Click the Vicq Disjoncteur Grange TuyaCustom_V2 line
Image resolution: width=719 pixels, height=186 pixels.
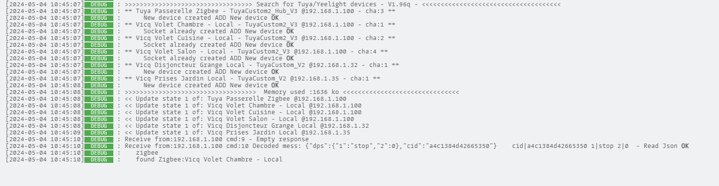261,65
